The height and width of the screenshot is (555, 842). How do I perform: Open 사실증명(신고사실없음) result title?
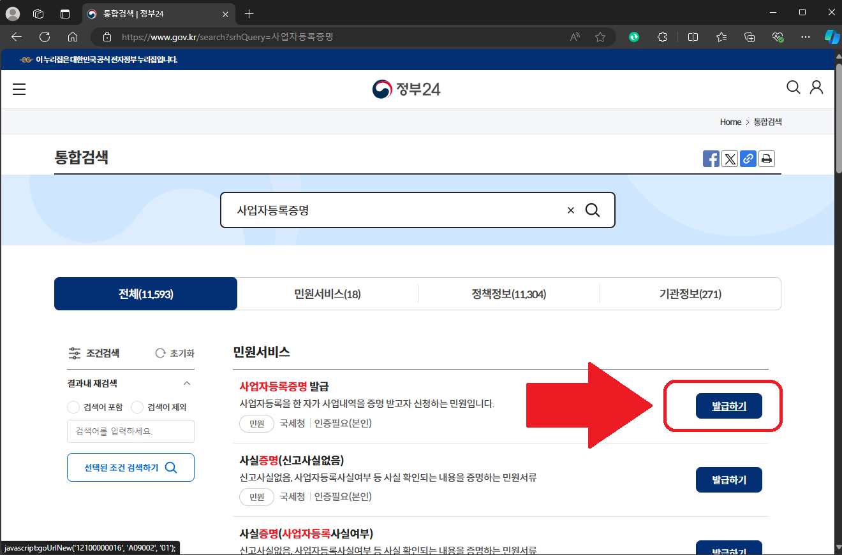(292, 460)
